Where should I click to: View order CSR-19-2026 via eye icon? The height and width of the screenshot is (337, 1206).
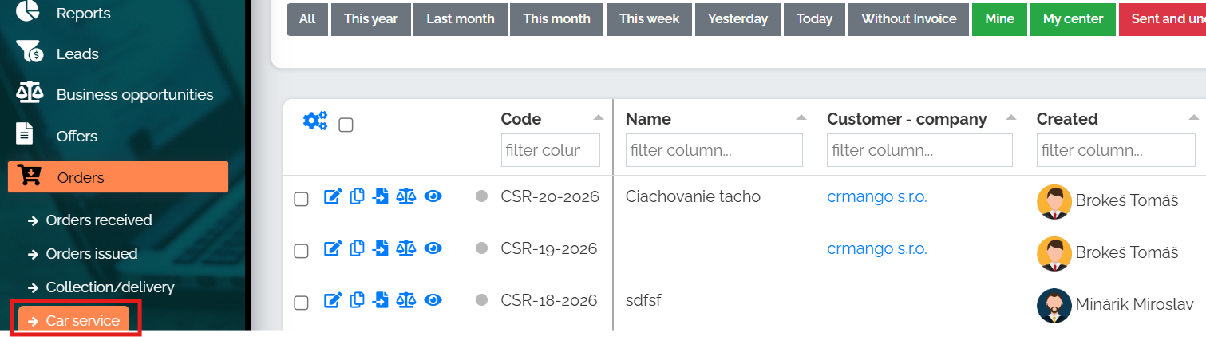coord(433,248)
